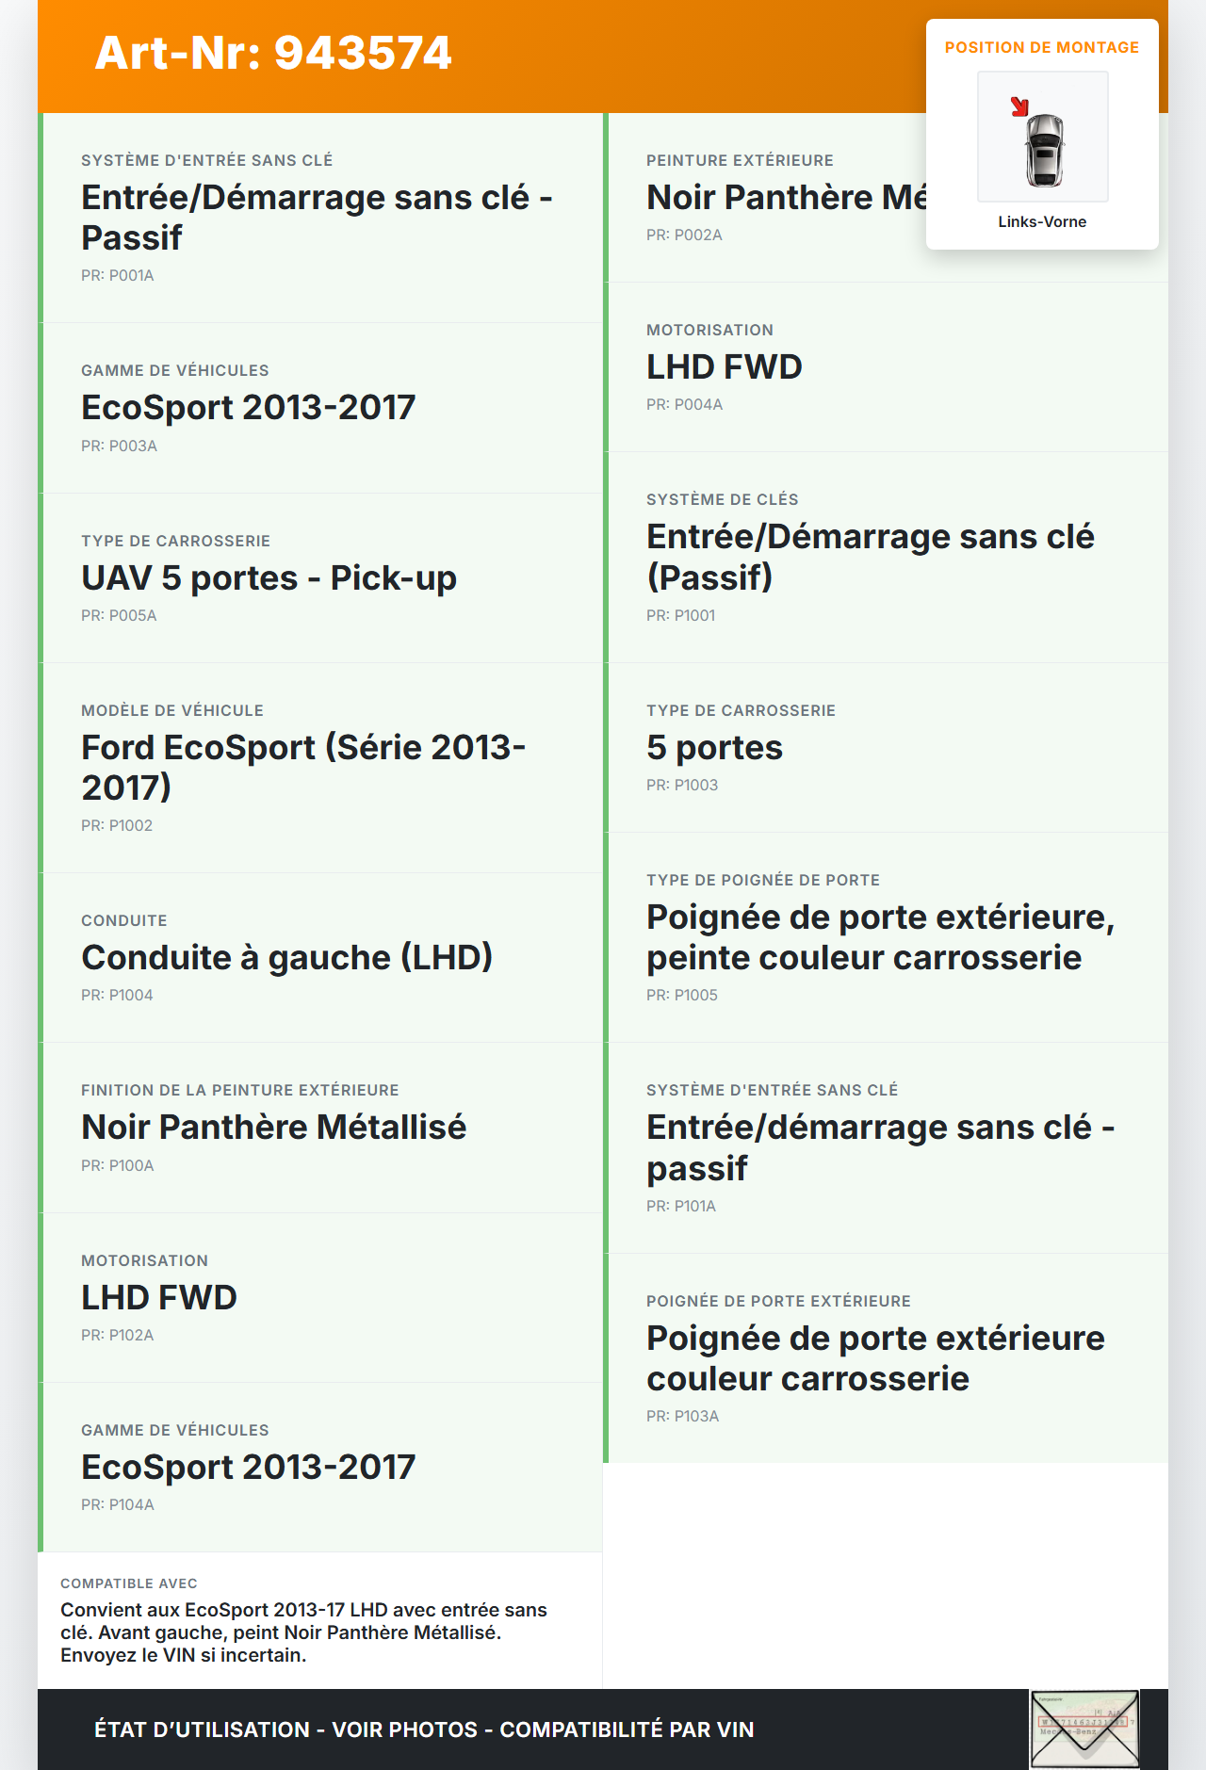This screenshot has width=1206, height=1770.
Task: Click Entrée/Démarrage sans clé (Passif) key system
Action: coord(870,556)
